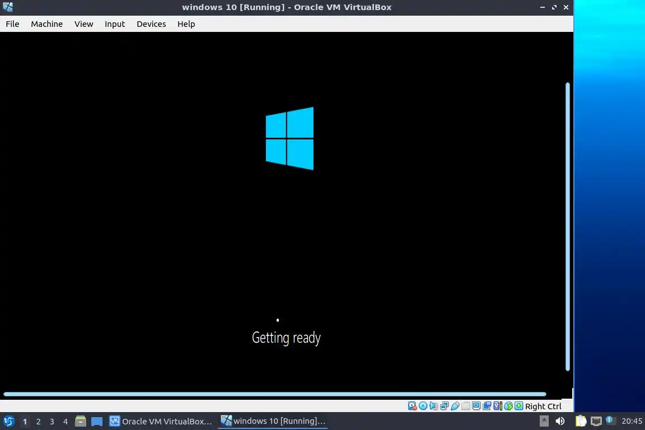645x430 pixels.
Task: Click the network adapters status icon
Action: pos(444,406)
